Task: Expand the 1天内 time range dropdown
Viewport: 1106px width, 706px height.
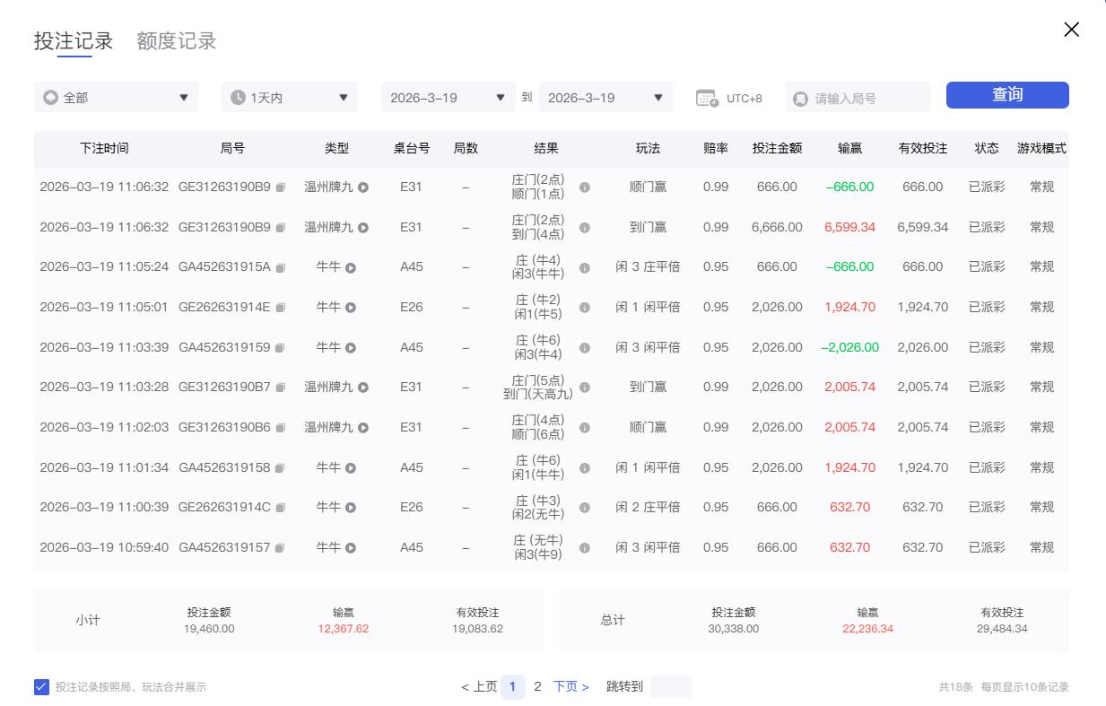Action: point(289,98)
